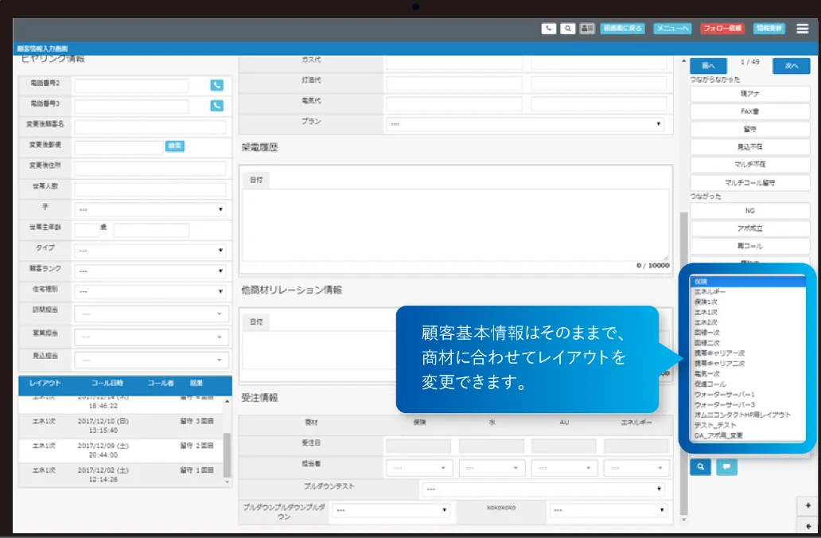The width and height of the screenshot is (821, 538).
Task: Click the search magnifier icon in the top bar
Action: click(x=567, y=29)
